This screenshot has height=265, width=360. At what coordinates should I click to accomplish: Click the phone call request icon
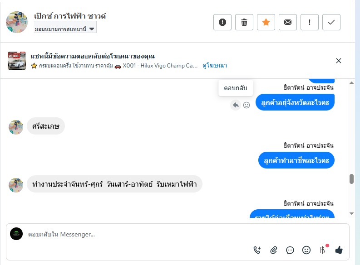(x=257, y=250)
